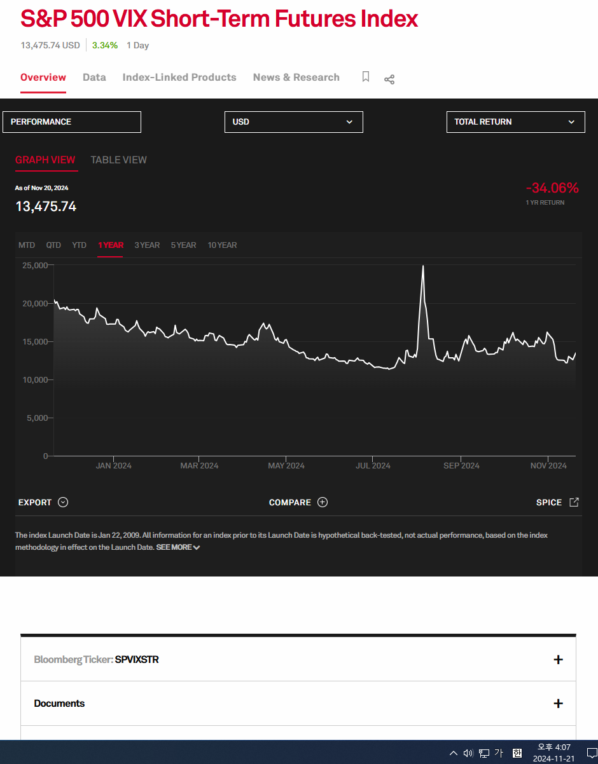Screen dimensions: 598x764
Task: Click the -34.06% 1 YR return value
Action: coord(552,188)
